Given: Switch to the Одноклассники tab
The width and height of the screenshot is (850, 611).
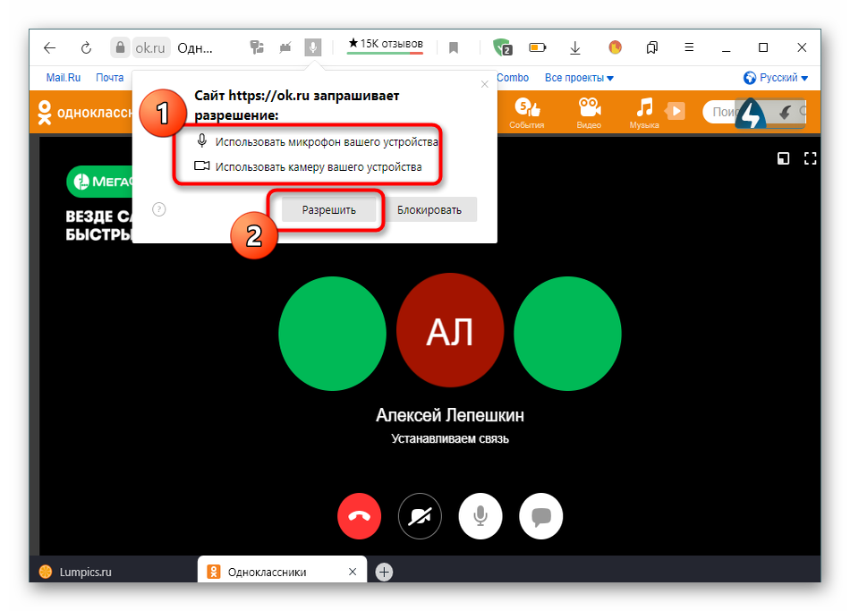Looking at the screenshot, I should pos(267,572).
